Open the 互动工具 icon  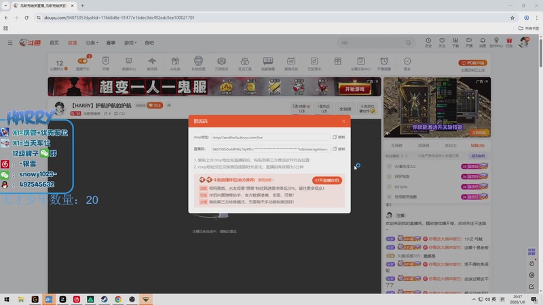tap(245, 63)
